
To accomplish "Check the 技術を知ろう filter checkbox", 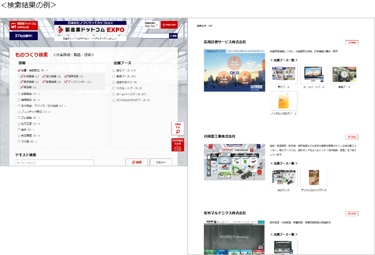I will point(114,82).
